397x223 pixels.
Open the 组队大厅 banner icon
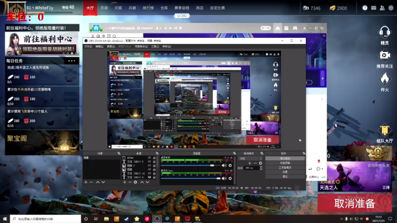click(384, 130)
